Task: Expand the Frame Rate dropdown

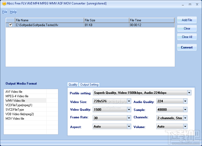Action: [x=129, y=118]
